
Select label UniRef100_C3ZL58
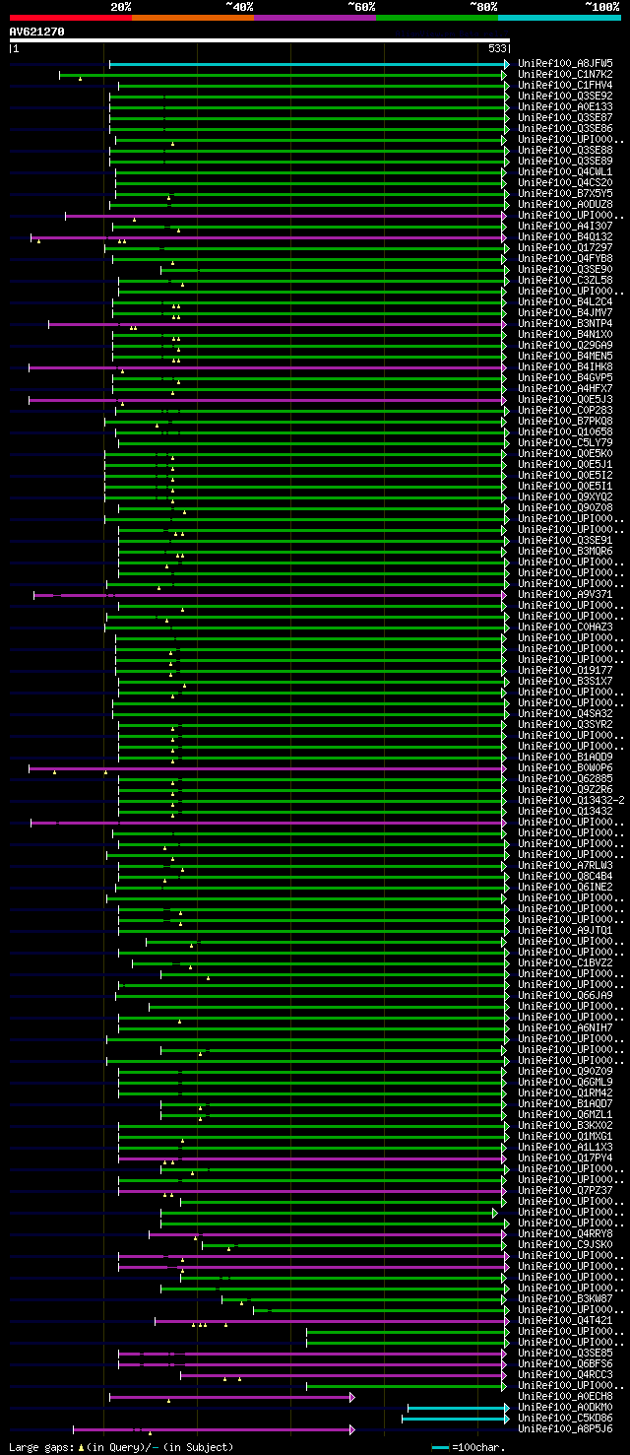tap(565, 280)
